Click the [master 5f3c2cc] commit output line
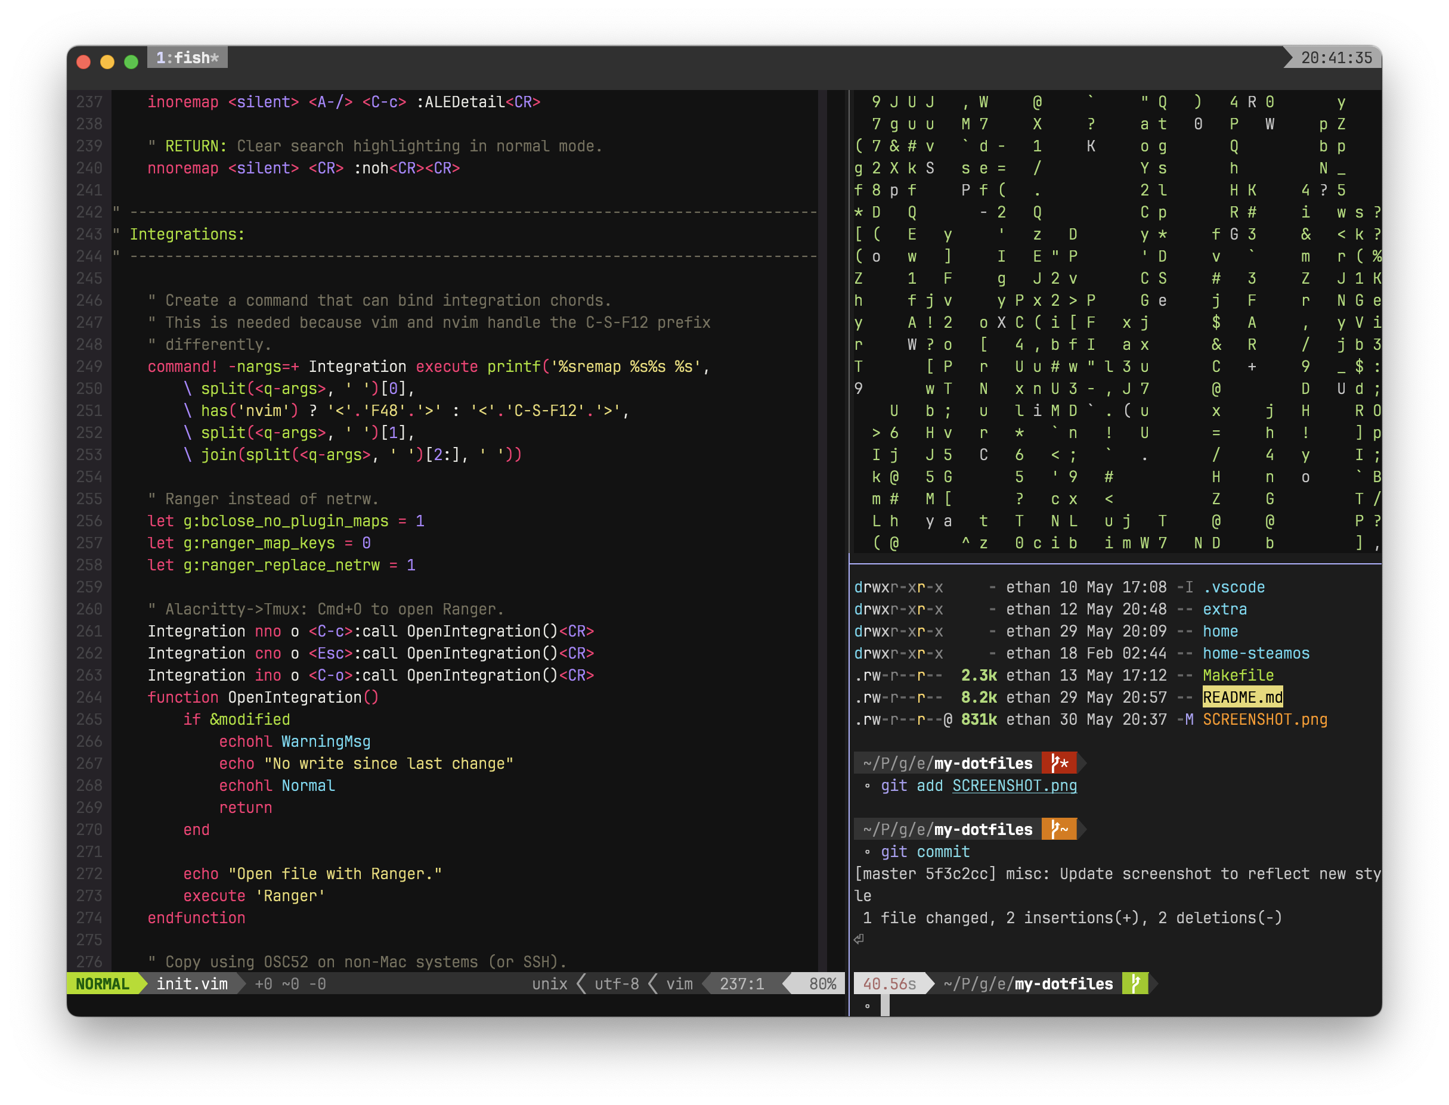 (1117, 874)
